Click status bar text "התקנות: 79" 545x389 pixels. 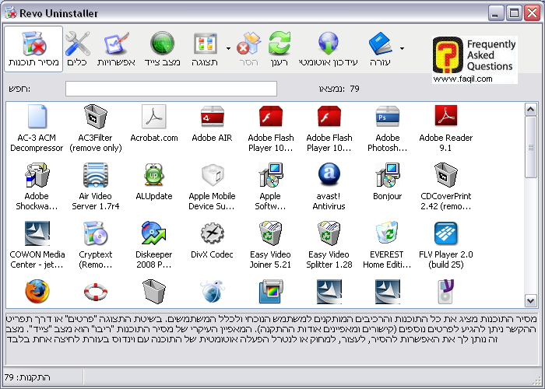[27, 377]
